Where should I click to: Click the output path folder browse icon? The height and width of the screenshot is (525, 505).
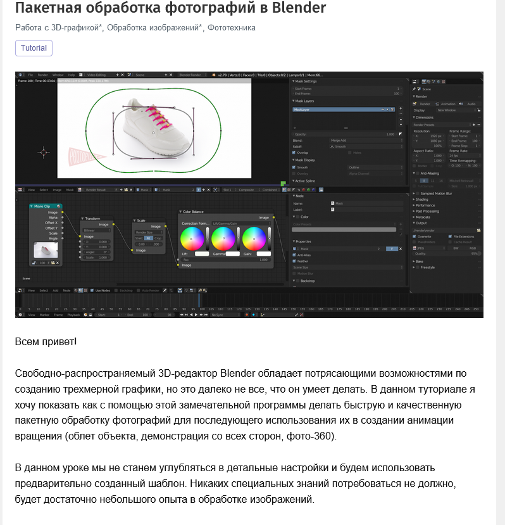point(478,231)
